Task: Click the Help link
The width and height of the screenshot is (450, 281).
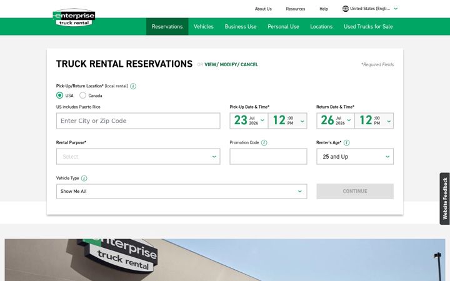Action: click(324, 9)
